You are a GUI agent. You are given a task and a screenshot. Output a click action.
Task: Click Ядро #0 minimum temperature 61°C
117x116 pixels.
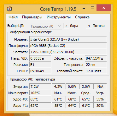coord(58,99)
